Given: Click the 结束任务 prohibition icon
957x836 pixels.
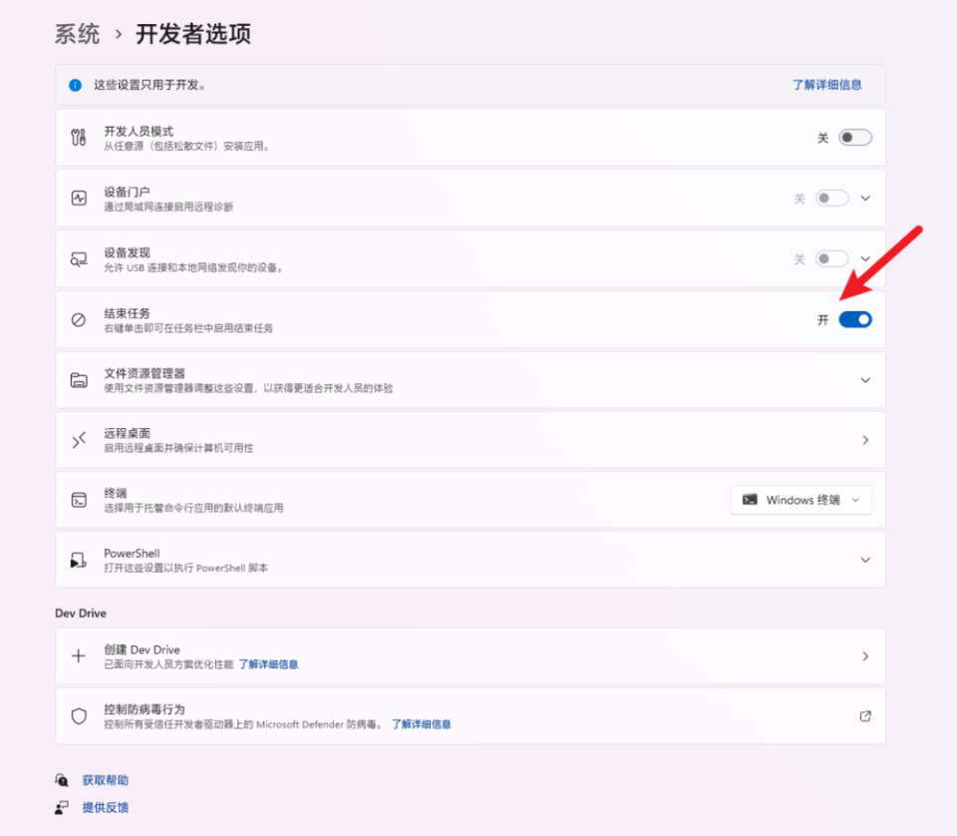Looking at the screenshot, I should pyautogui.click(x=79, y=318).
